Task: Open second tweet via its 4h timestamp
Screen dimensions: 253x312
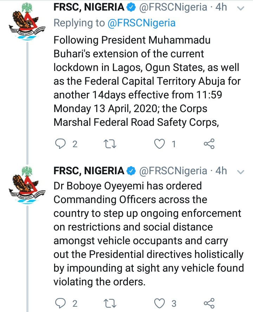Action: pos(221,171)
